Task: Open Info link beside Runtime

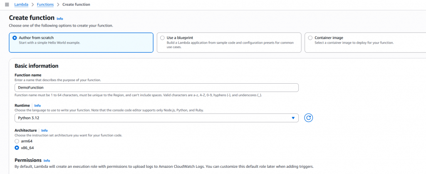Action: tap(37, 106)
